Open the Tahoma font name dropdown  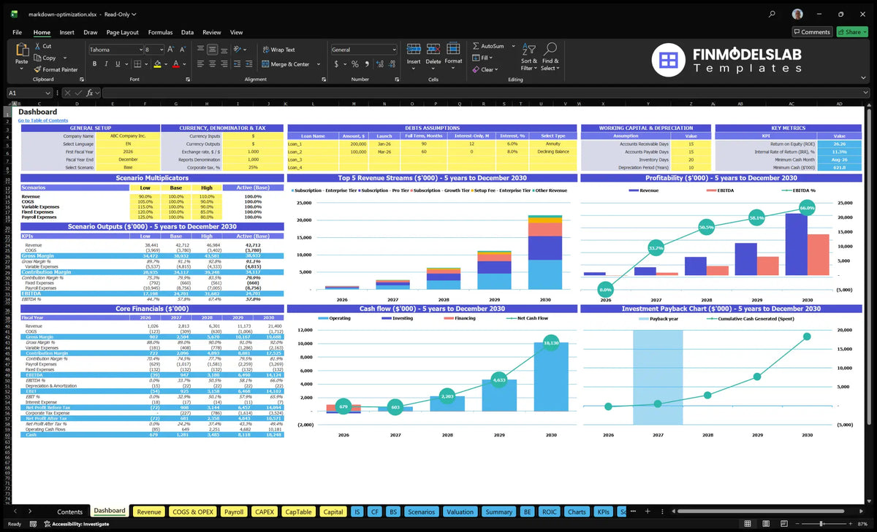(x=140, y=50)
